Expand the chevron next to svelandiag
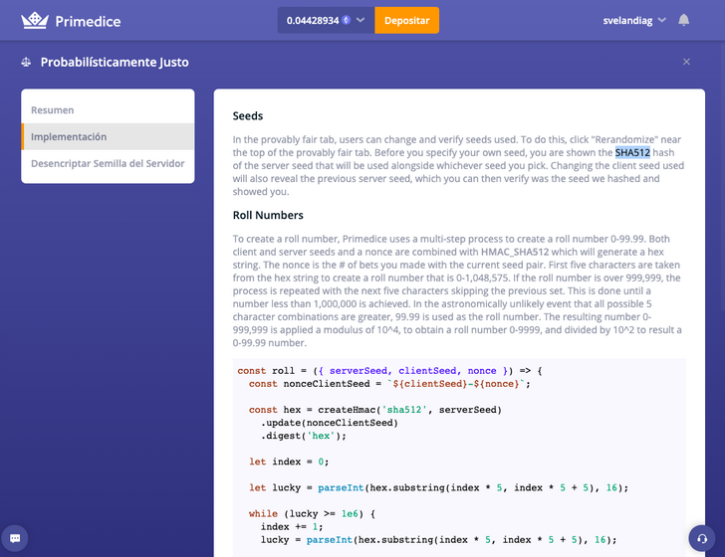 tap(661, 20)
